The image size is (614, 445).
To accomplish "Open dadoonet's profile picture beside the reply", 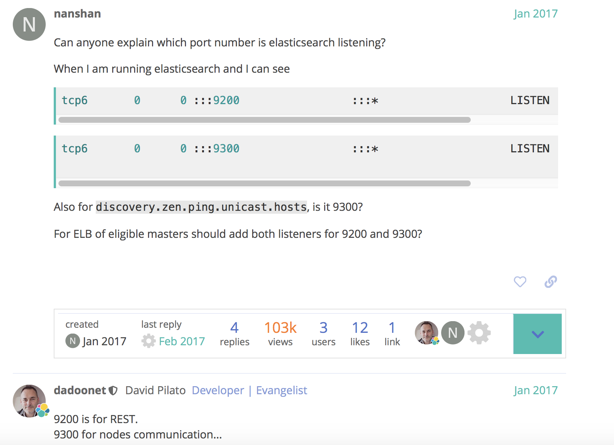I will point(29,401).
